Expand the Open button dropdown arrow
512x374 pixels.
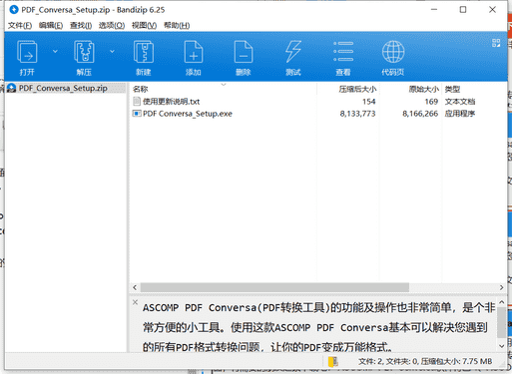point(55,51)
